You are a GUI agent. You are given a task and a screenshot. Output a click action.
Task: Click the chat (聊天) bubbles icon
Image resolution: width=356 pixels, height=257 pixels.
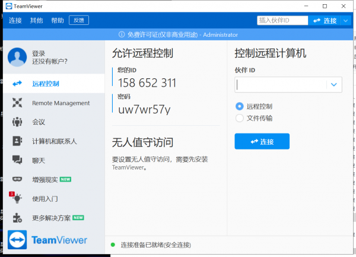[17, 160]
